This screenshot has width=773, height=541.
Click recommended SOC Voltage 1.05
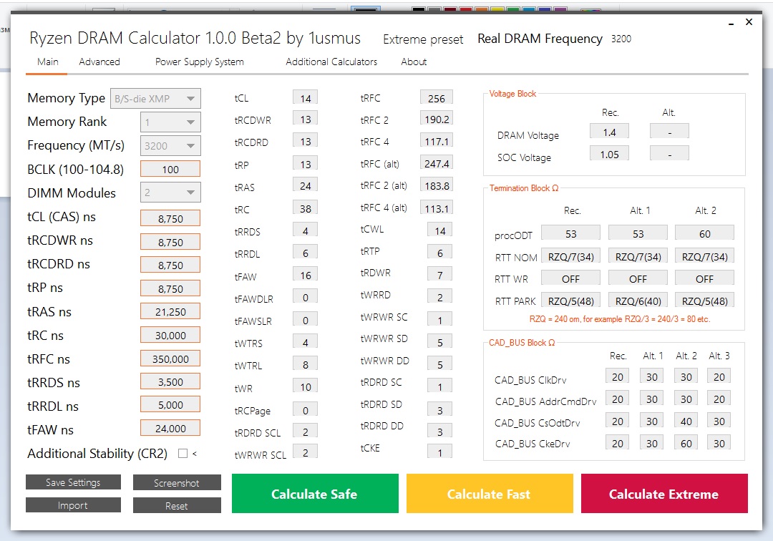(609, 155)
